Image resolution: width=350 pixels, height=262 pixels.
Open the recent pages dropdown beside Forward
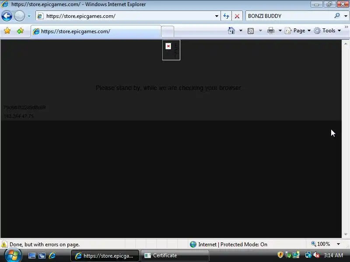[29, 16]
